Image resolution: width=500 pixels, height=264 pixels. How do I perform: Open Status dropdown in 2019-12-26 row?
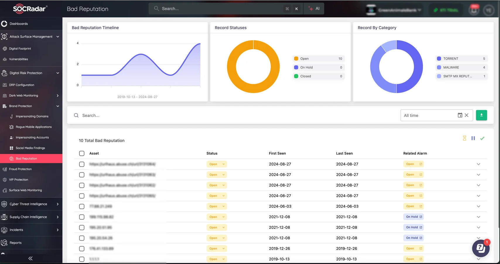(x=217, y=249)
